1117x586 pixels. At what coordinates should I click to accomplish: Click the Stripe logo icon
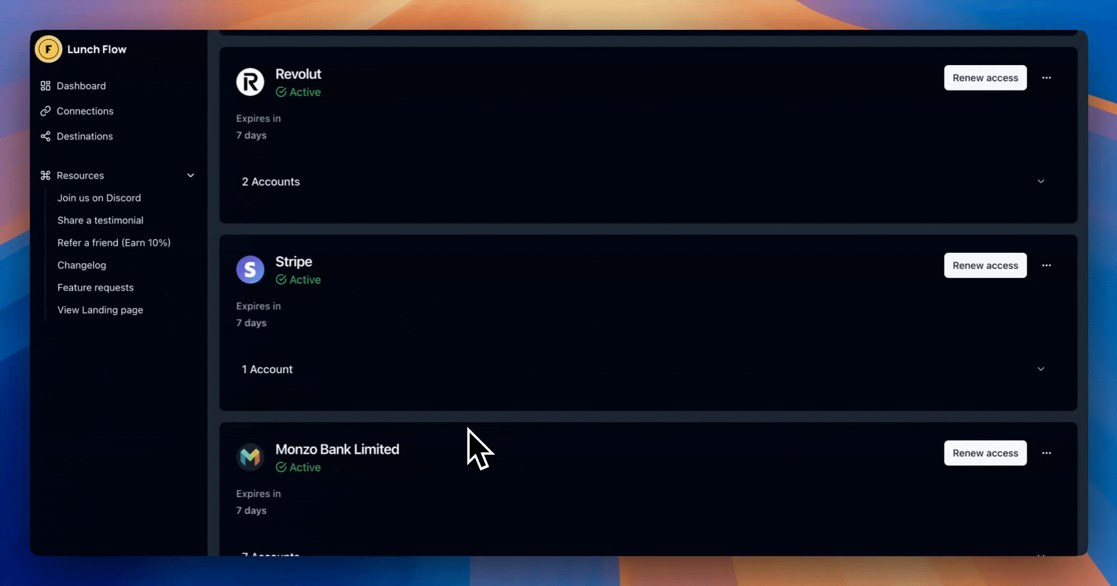click(x=250, y=270)
